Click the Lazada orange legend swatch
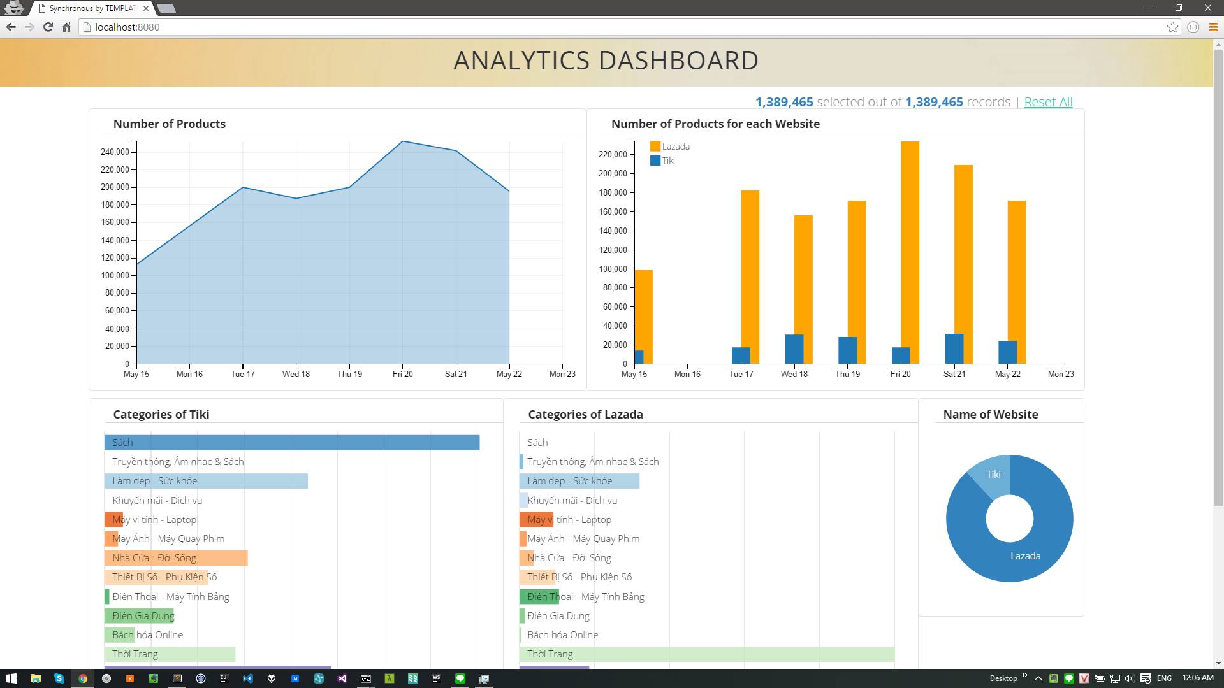 coord(655,147)
